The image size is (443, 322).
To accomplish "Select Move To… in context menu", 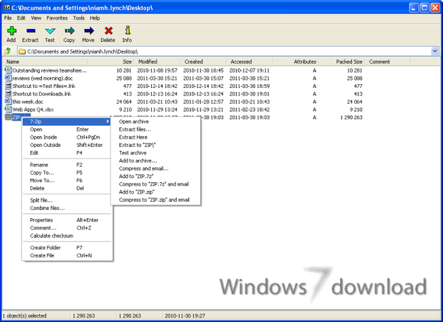I will [42, 180].
